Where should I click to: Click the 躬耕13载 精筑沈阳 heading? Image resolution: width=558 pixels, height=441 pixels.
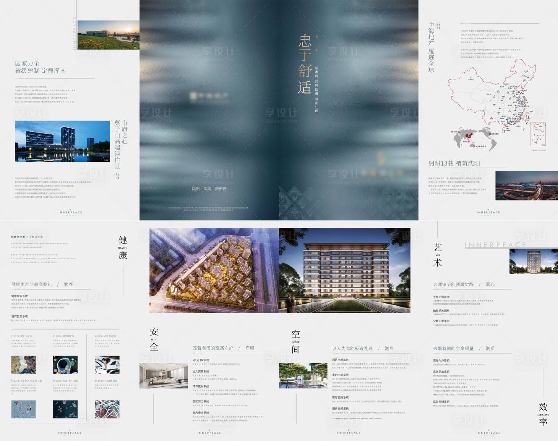pyautogui.click(x=454, y=163)
